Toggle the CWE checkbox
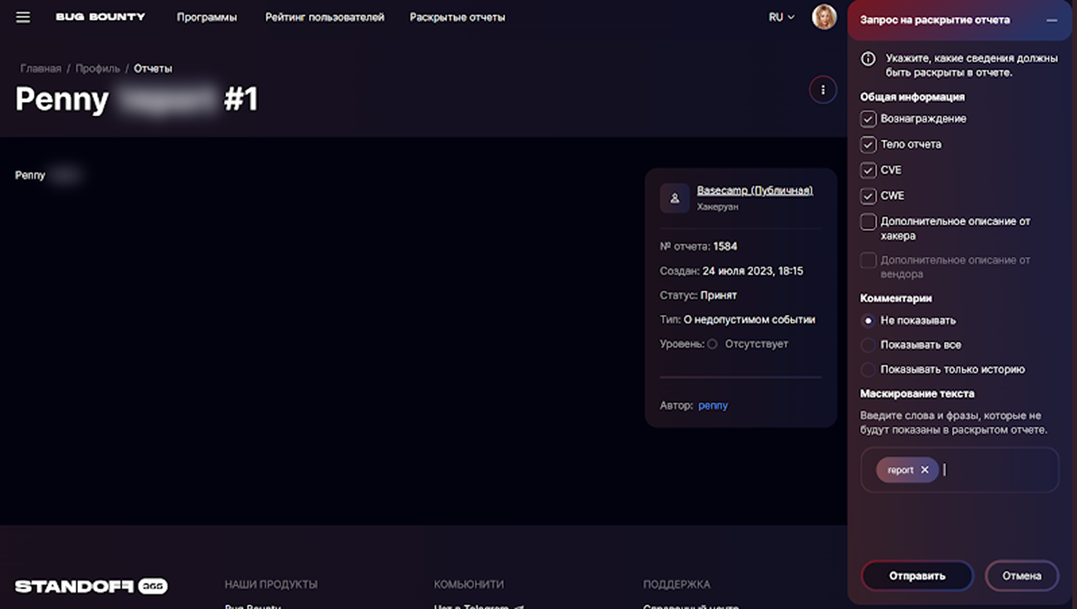This screenshot has height=609, width=1077. pyautogui.click(x=868, y=195)
